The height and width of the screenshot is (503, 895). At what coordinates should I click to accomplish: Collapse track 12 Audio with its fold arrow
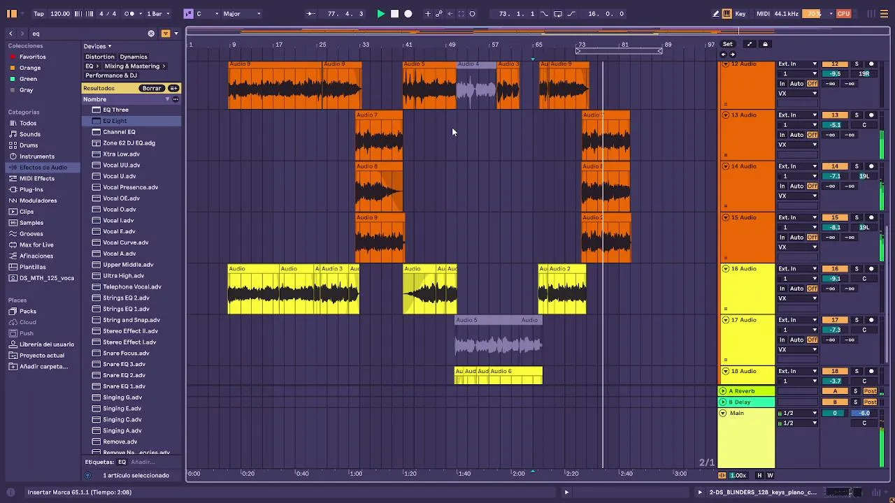point(725,64)
